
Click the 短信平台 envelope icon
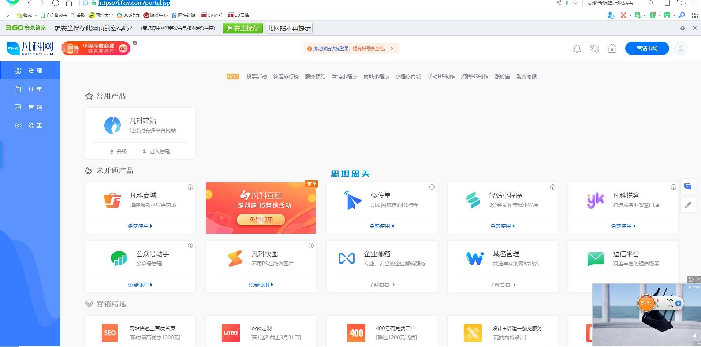596,259
